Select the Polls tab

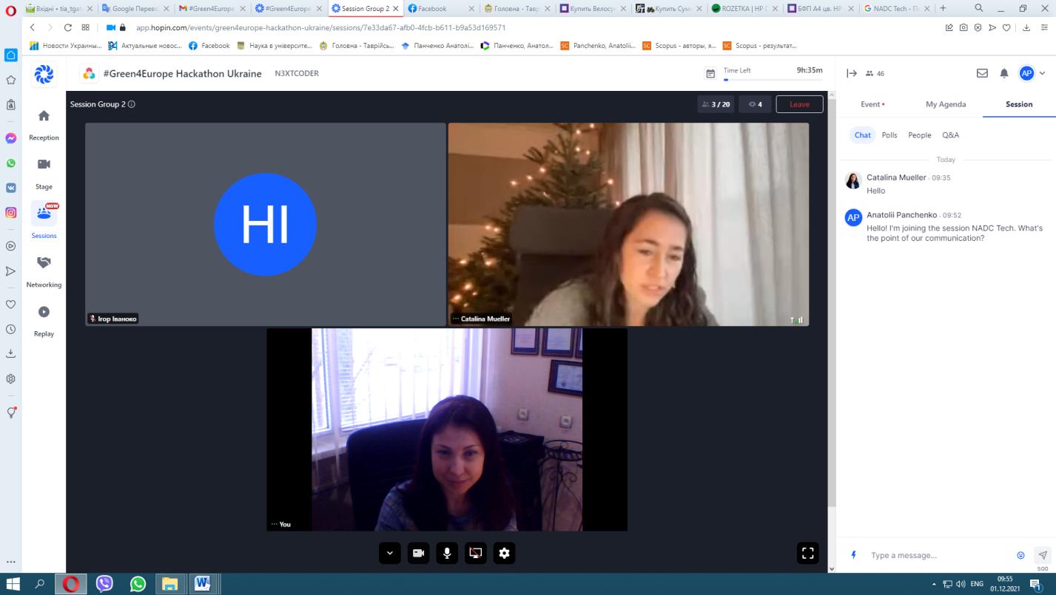coord(889,135)
